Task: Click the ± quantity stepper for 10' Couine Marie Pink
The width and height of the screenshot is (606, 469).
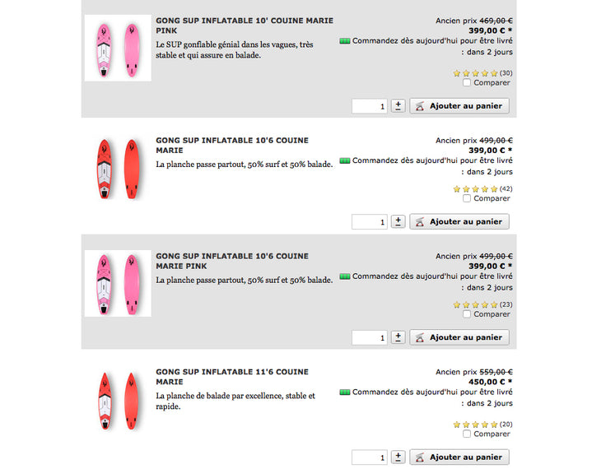Action: [399, 105]
